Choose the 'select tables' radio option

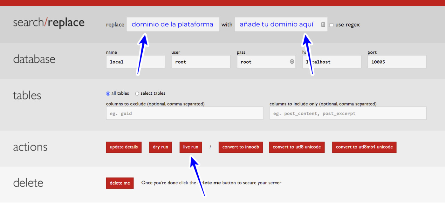tap(137, 93)
